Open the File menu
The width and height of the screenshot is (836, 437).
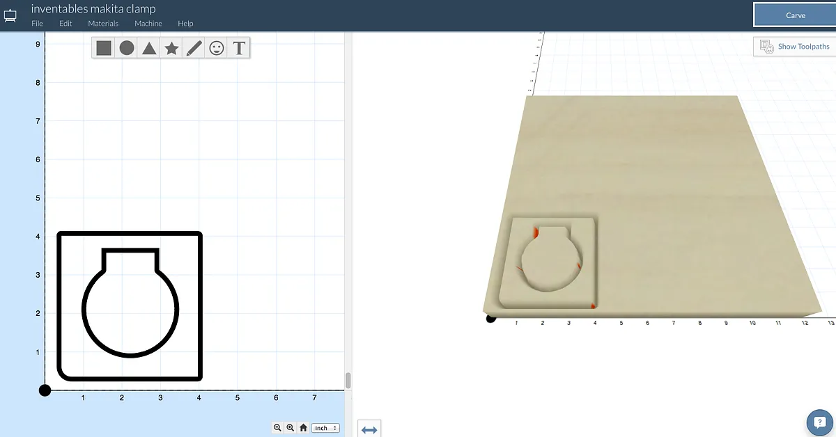click(x=37, y=24)
